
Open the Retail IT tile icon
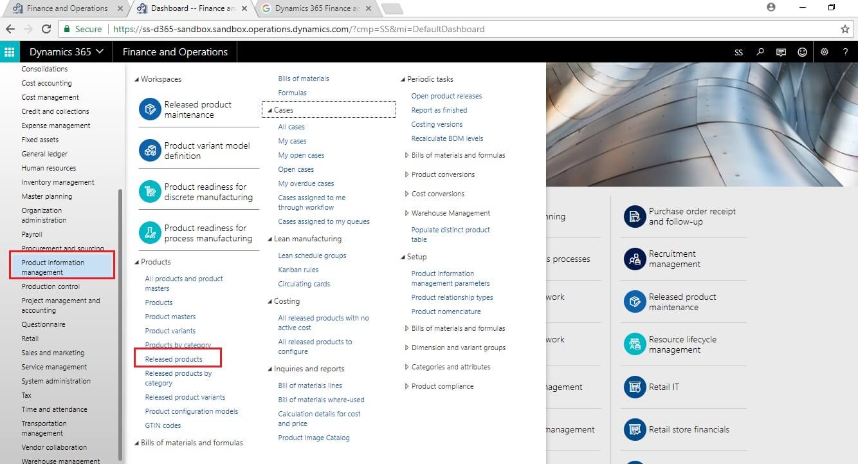tap(634, 387)
